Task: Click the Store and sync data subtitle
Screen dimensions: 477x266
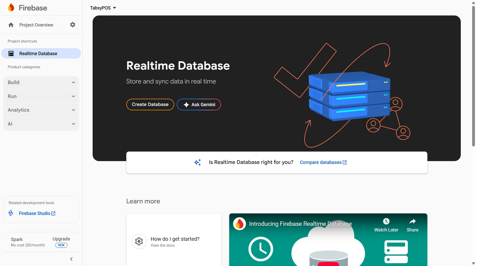Action: pos(171,81)
